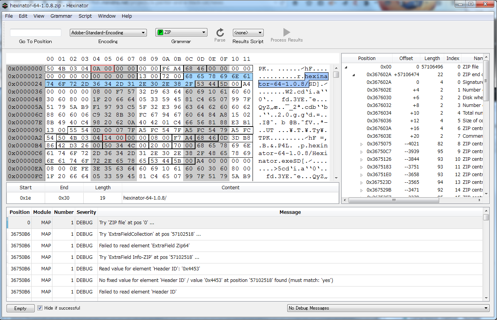497x320 pixels.
Task: Click the Length value 19
Action: click(x=103, y=198)
